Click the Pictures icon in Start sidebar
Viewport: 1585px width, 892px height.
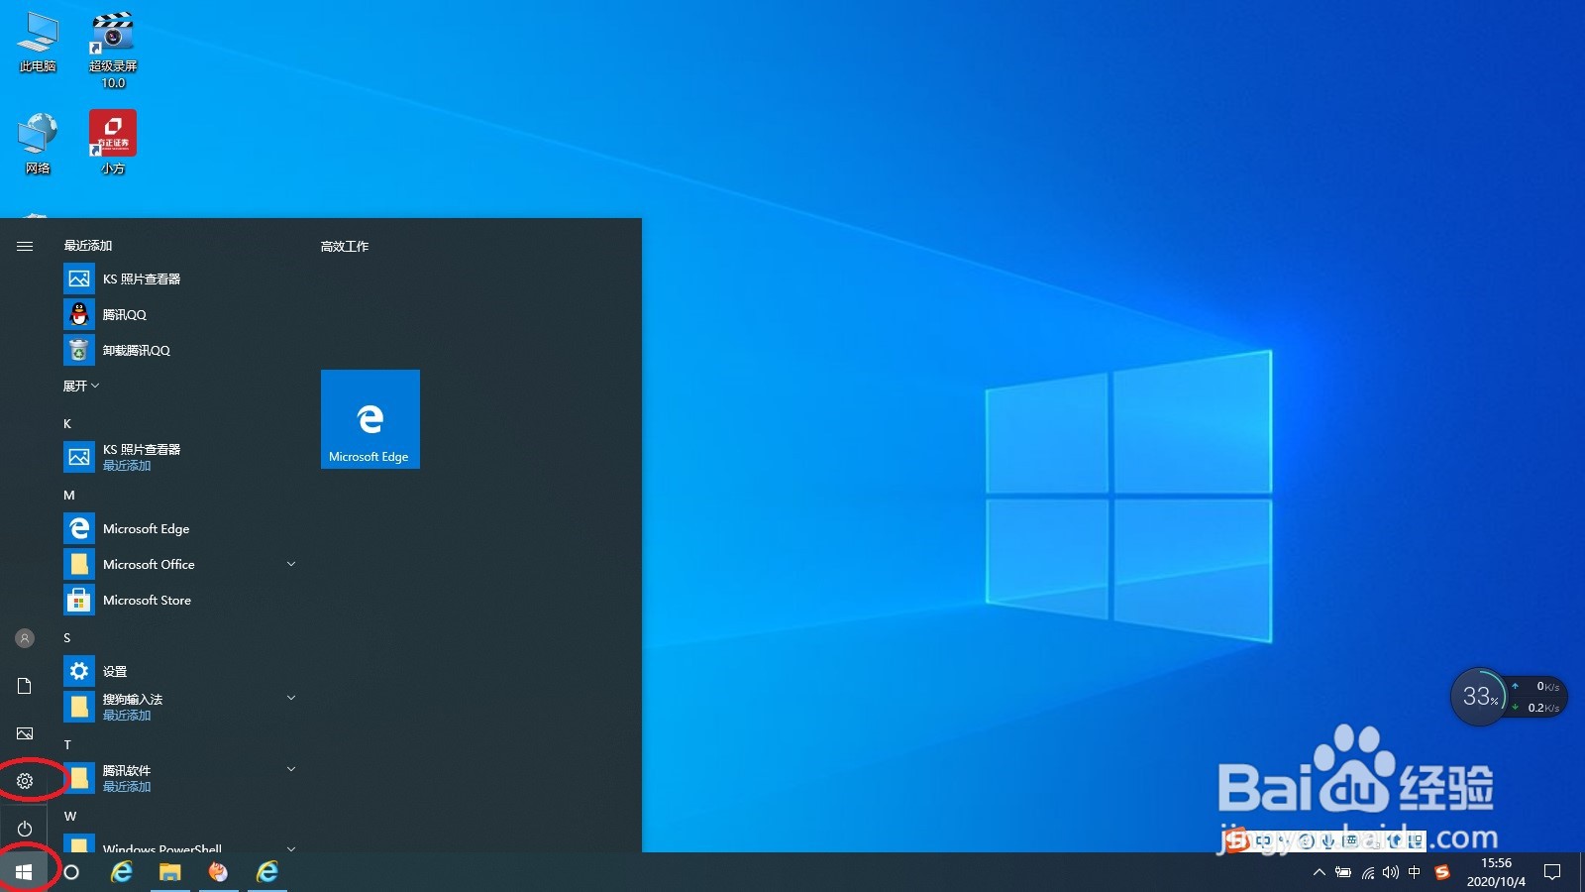point(25,733)
